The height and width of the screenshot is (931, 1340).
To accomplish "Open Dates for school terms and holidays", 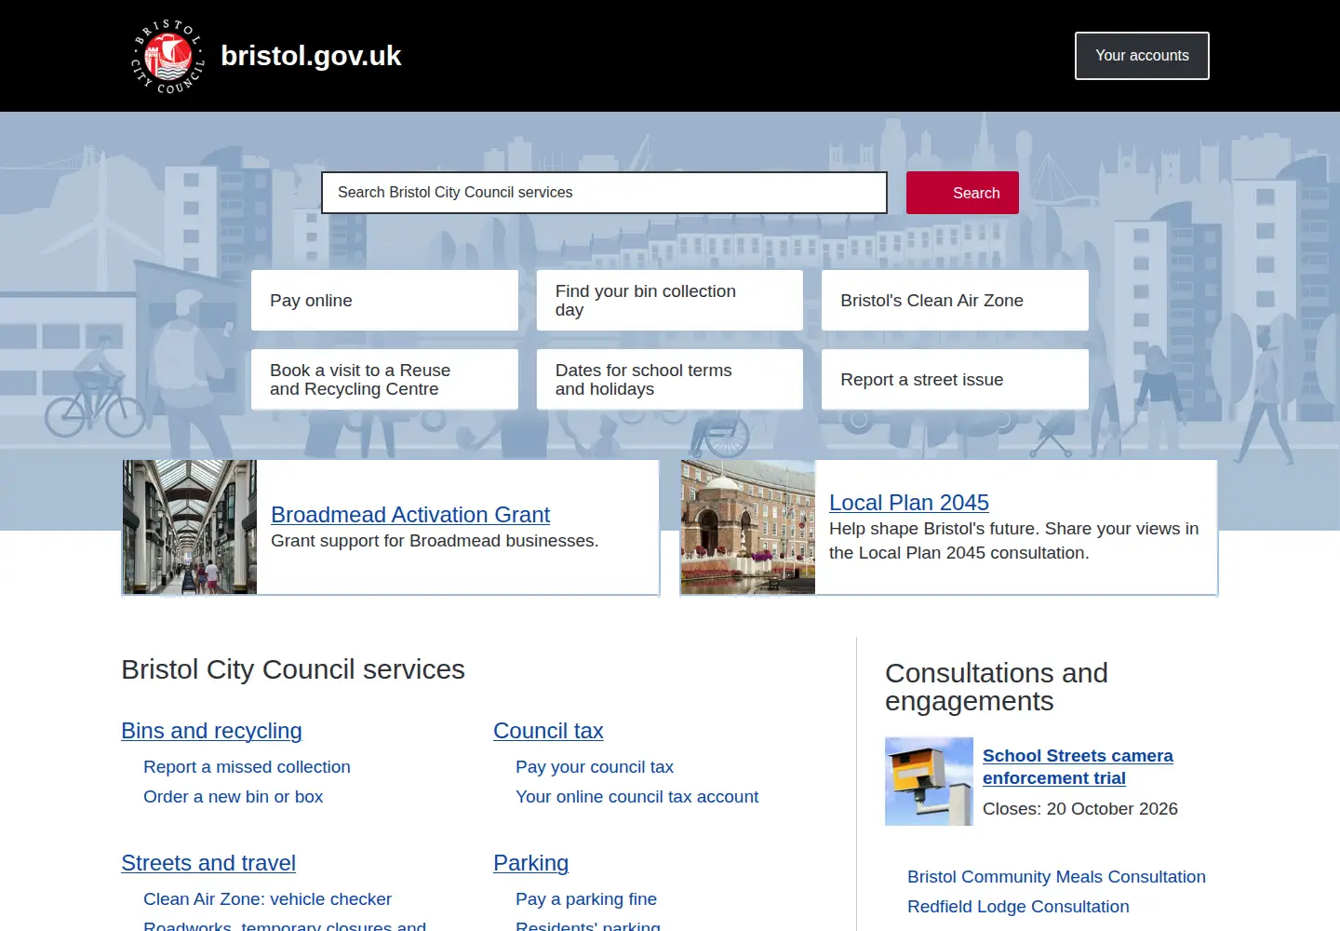I will [670, 379].
